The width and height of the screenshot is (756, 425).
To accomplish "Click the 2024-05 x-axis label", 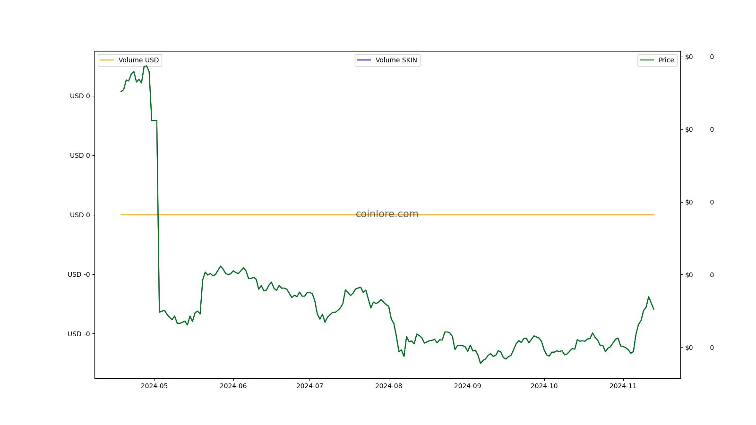I will coord(154,386).
